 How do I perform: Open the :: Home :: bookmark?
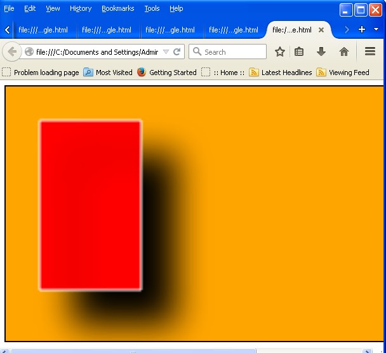(223, 73)
